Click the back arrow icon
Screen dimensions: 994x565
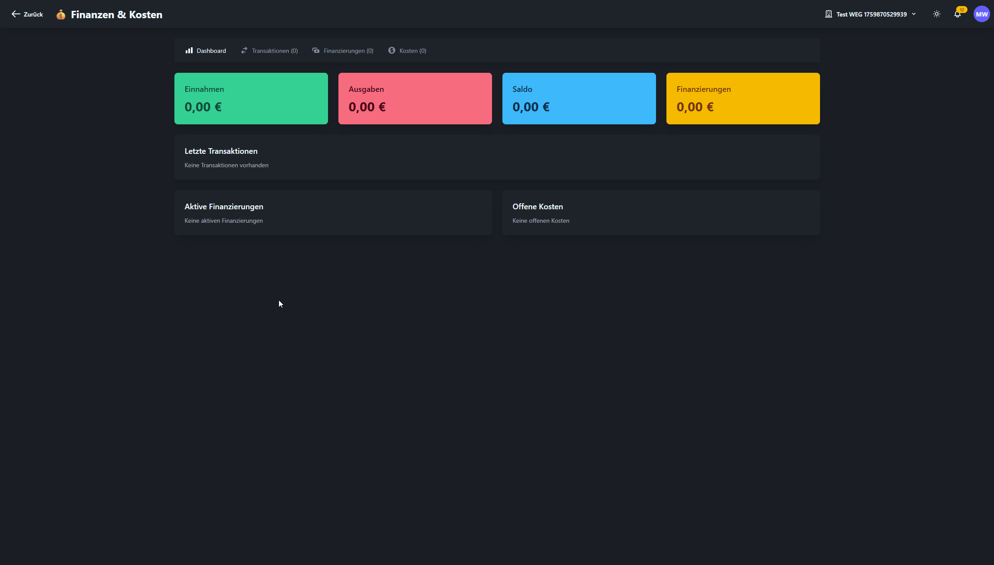pos(16,14)
